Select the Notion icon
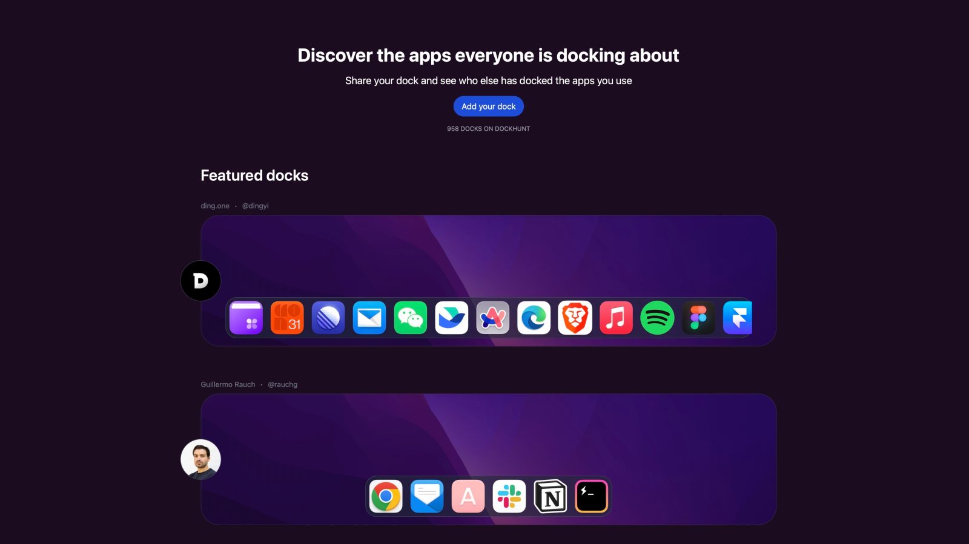969x544 pixels. (x=551, y=497)
